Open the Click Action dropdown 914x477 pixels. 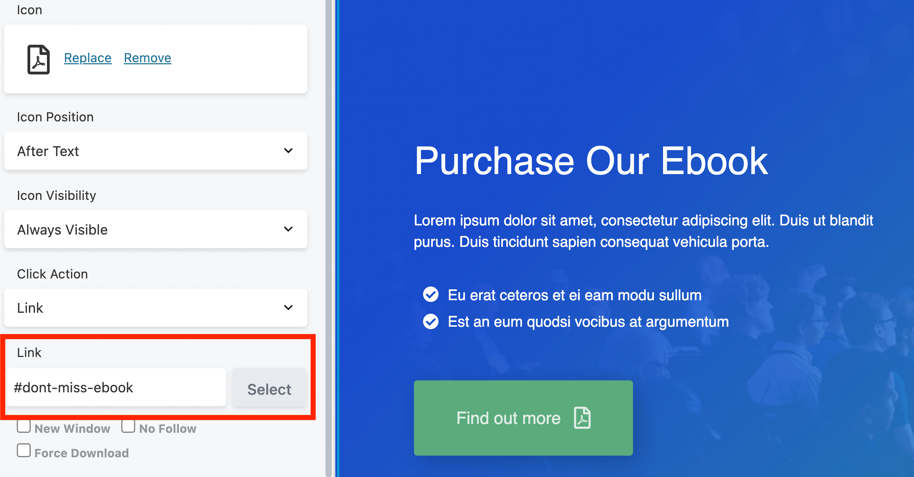click(155, 308)
